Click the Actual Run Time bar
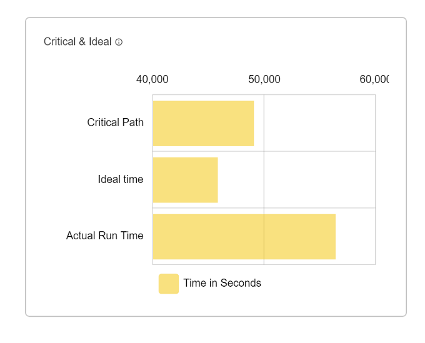This screenshot has height=343, width=425. 244,237
